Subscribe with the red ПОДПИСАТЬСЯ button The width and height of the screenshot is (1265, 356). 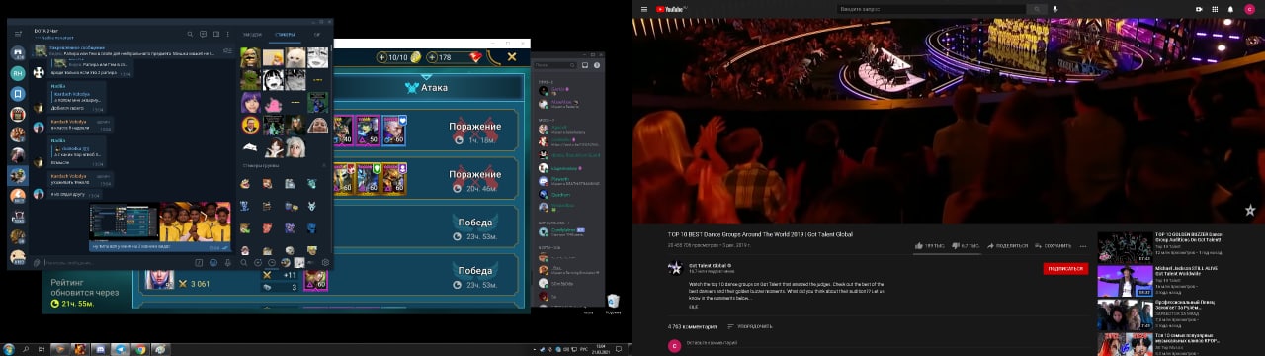(1064, 268)
